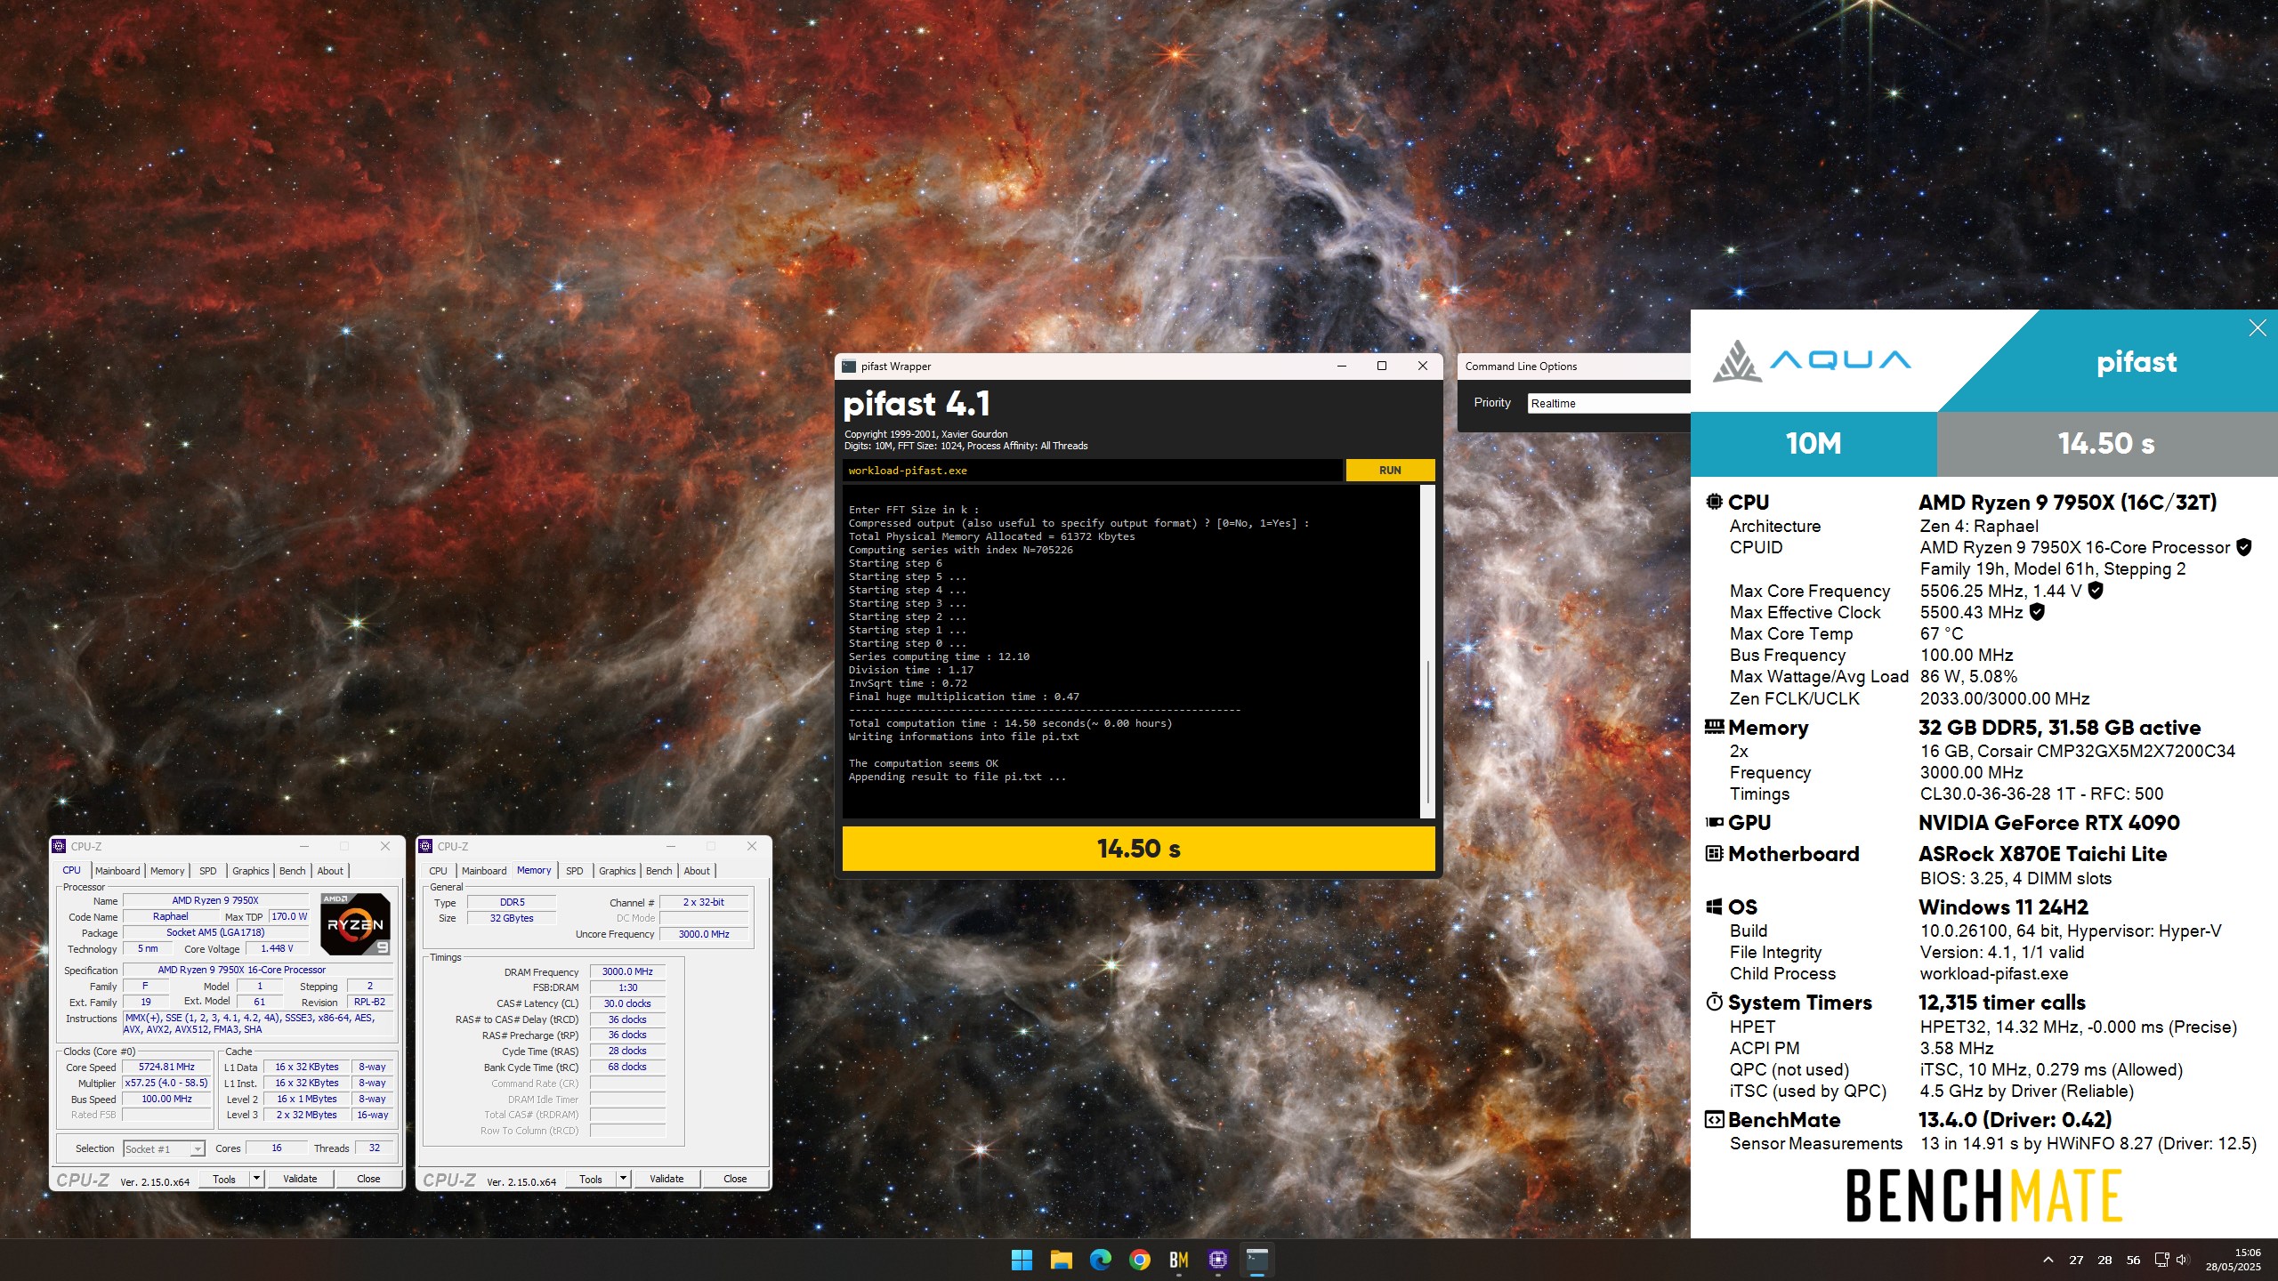The width and height of the screenshot is (2278, 1281).
Task: Click verified shield next to CPUID
Action: (x=2244, y=547)
